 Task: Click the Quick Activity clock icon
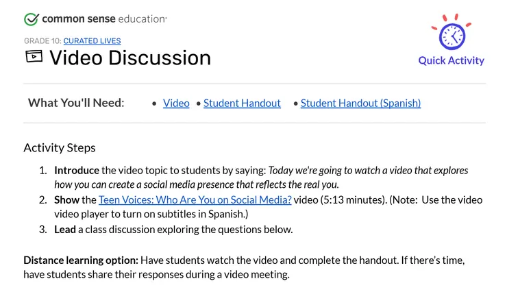pos(452,35)
